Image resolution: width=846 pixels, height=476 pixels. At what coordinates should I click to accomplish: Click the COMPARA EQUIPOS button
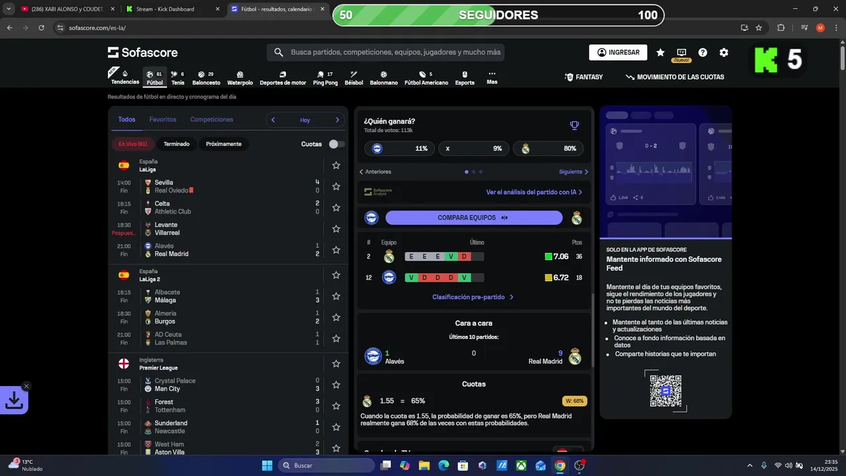(x=473, y=218)
